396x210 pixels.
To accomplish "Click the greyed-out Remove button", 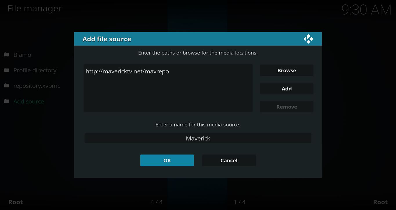I will click(286, 107).
